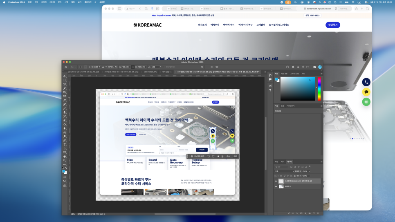Open the 레이어 menu in menu bar
This screenshot has width=395, height=222.
click(x=52, y=2)
